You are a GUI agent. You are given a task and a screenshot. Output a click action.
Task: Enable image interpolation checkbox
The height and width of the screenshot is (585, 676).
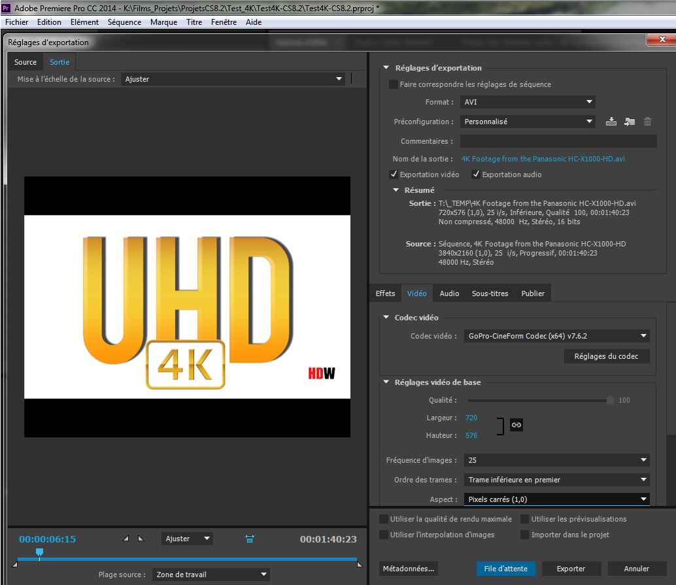(x=383, y=535)
